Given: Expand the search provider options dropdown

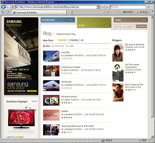Looking at the screenshot, I should pos(152,7).
